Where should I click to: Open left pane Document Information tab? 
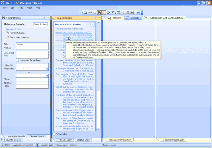(x=120, y=140)
